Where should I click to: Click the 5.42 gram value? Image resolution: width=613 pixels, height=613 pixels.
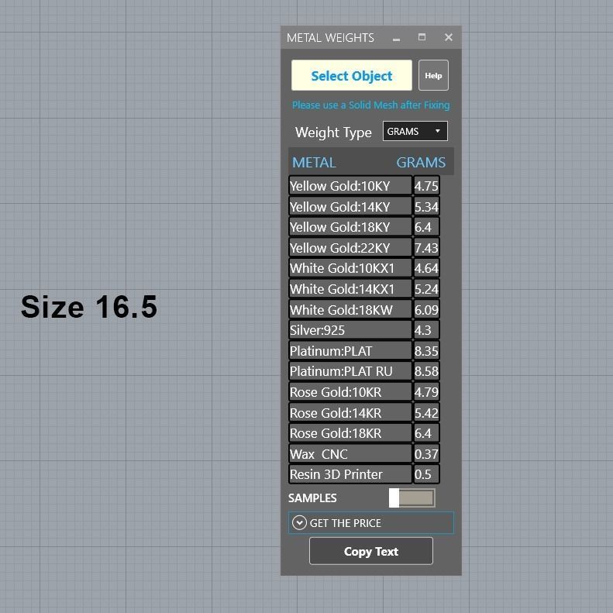point(426,413)
